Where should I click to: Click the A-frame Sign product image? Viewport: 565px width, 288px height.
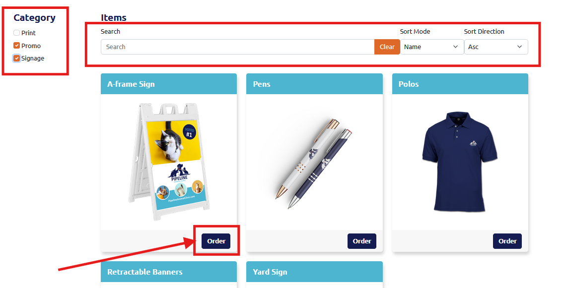(169, 161)
